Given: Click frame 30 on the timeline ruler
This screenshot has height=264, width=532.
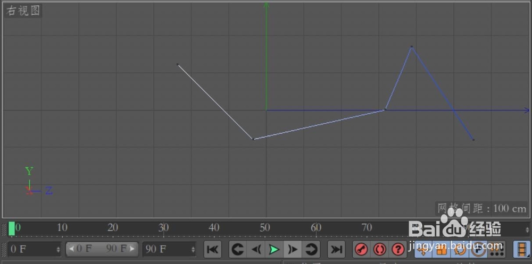Looking at the screenshot, I should click(163, 228).
